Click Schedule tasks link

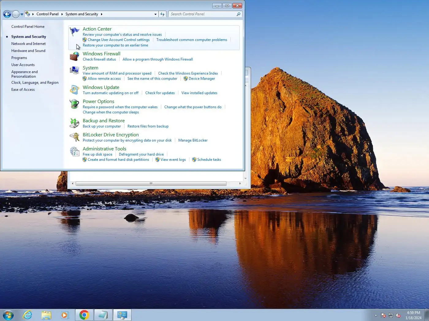[x=209, y=160]
